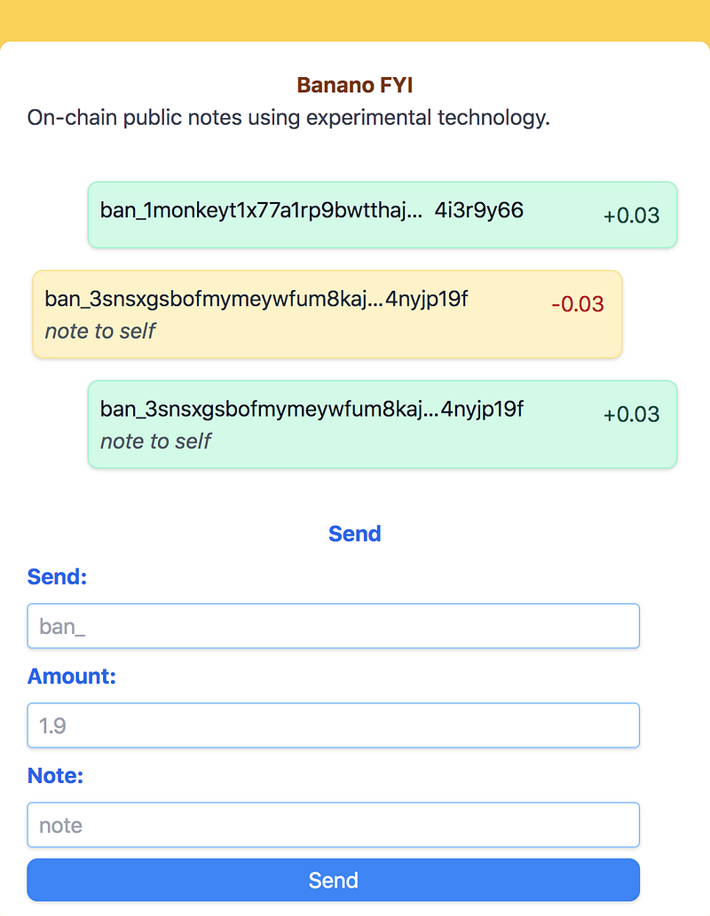Screen dimensions: 710x916
Task: Click 'note to self' text in yellow card
Action: point(100,332)
